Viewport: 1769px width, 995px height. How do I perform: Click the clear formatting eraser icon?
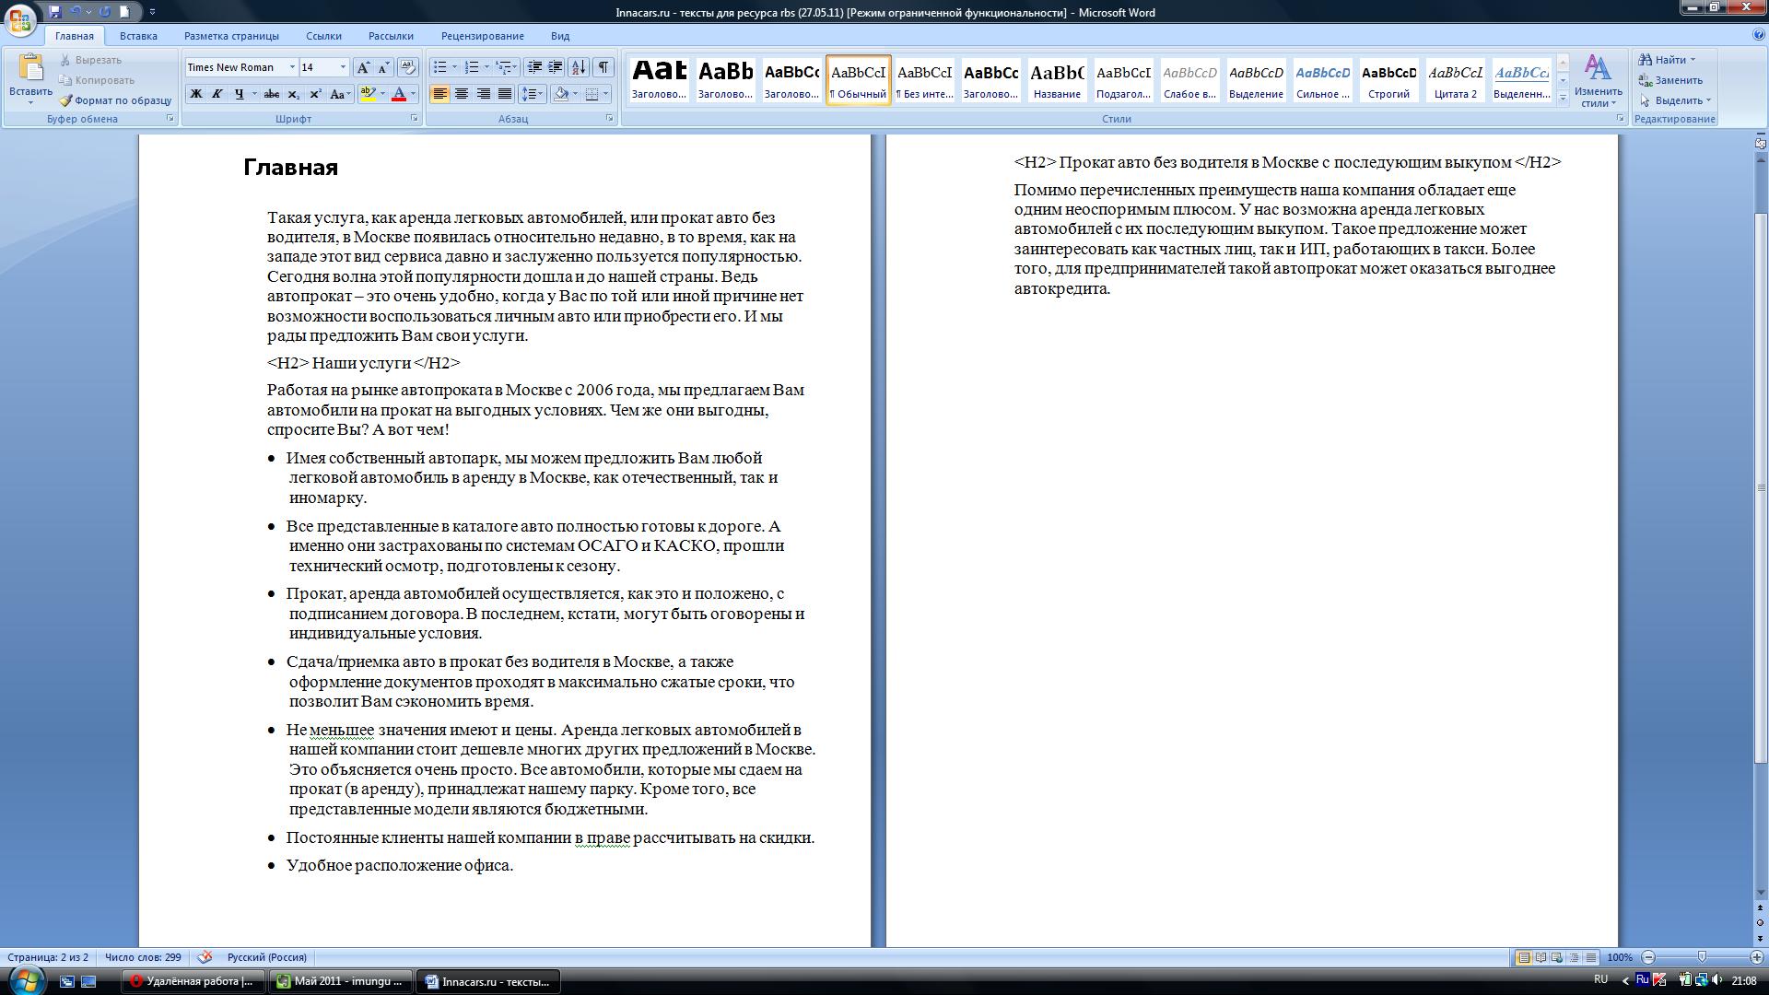pyautogui.click(x=408, y=67)
